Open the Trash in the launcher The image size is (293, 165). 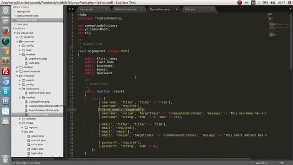pyautogui.click(x=5, y=159)
